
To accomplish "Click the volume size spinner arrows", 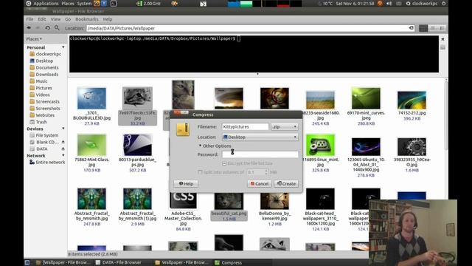I will coord(266,172).
